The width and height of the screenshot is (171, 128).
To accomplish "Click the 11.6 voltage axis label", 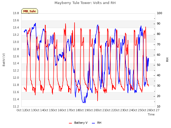I will click(16, 92).
